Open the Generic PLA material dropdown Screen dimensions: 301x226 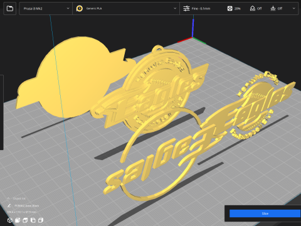pos(126,9)
